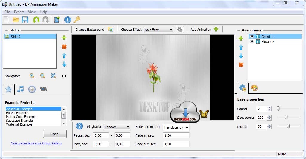Viewport: 306px width, 159px height.
Task: Undo last action with green arrow
Action: (36, 20)
